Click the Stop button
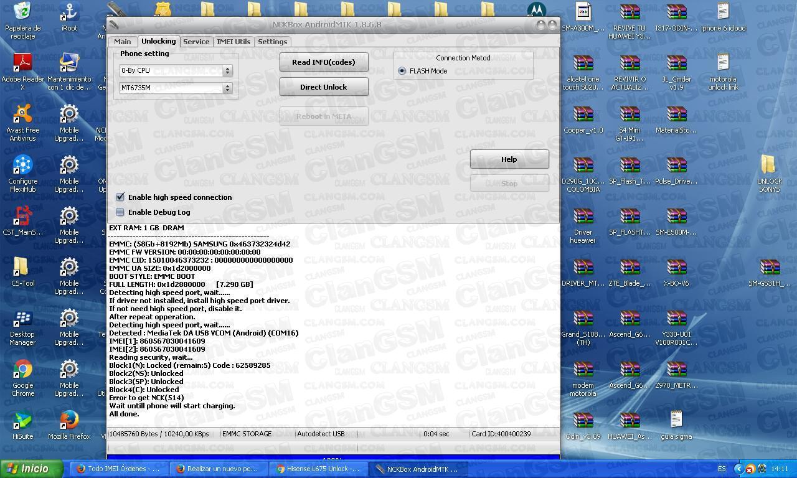Viewport: 797px width, 478px height. tap(509, 184)
